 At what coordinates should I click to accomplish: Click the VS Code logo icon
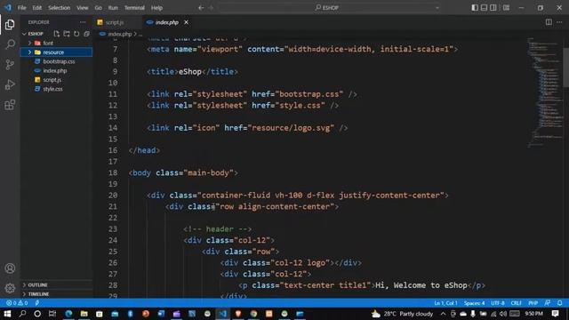(8, 8)
